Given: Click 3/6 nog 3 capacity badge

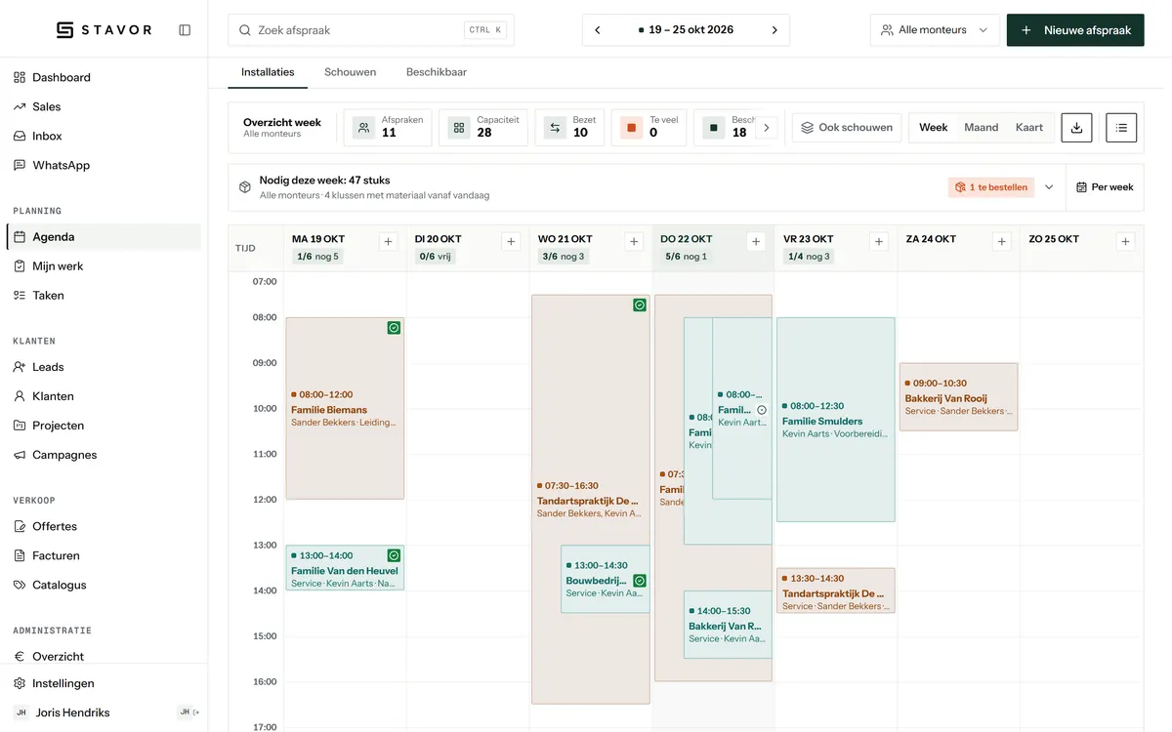Looking at the screenshot, I should 564,257.
